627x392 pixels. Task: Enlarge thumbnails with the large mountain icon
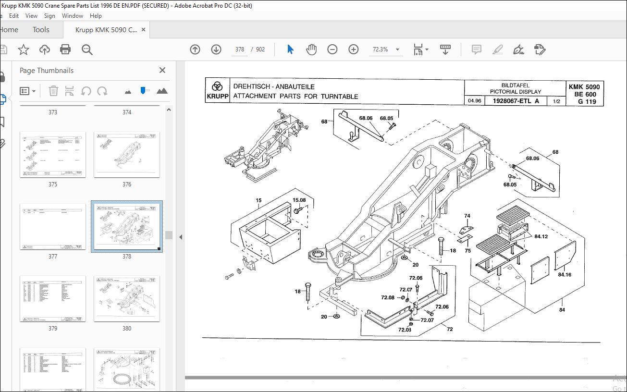tap(162, 91)
